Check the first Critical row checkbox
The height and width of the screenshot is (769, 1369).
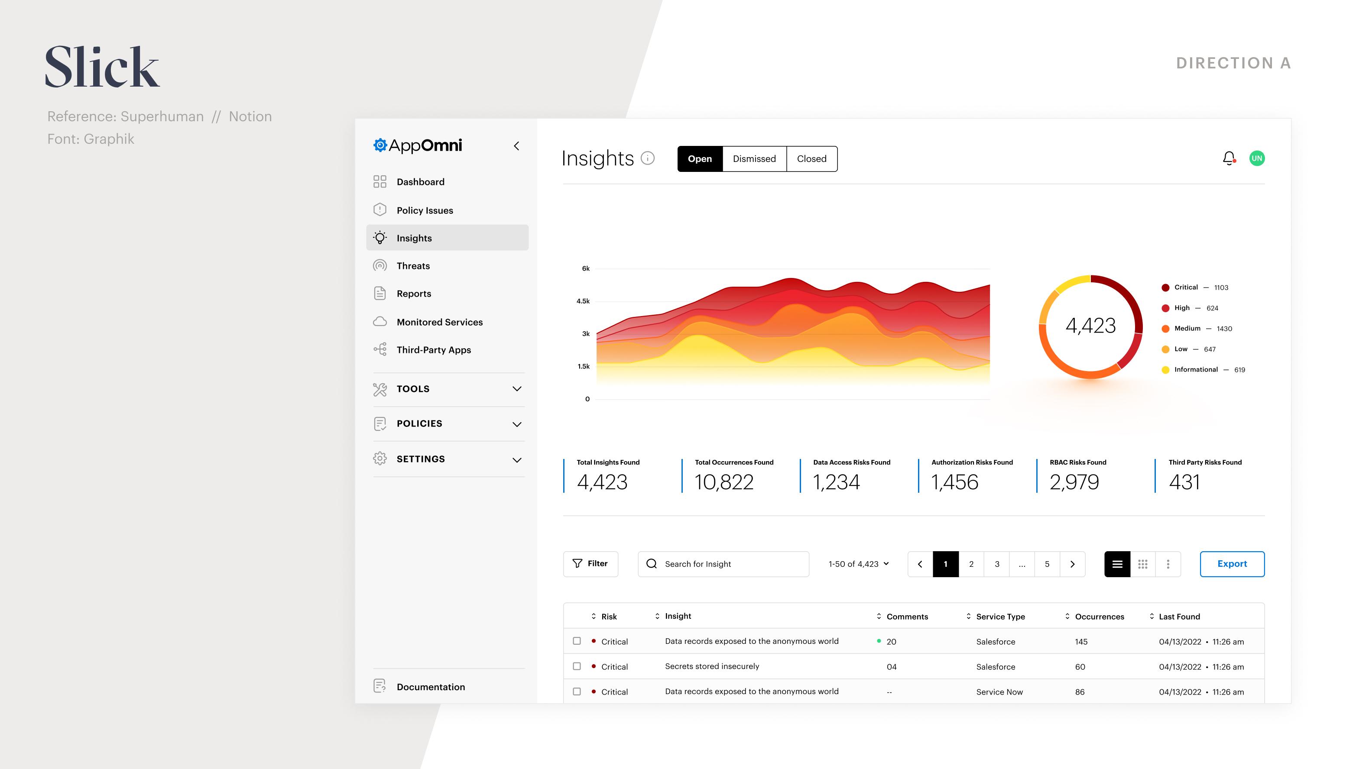click(577, 641)
